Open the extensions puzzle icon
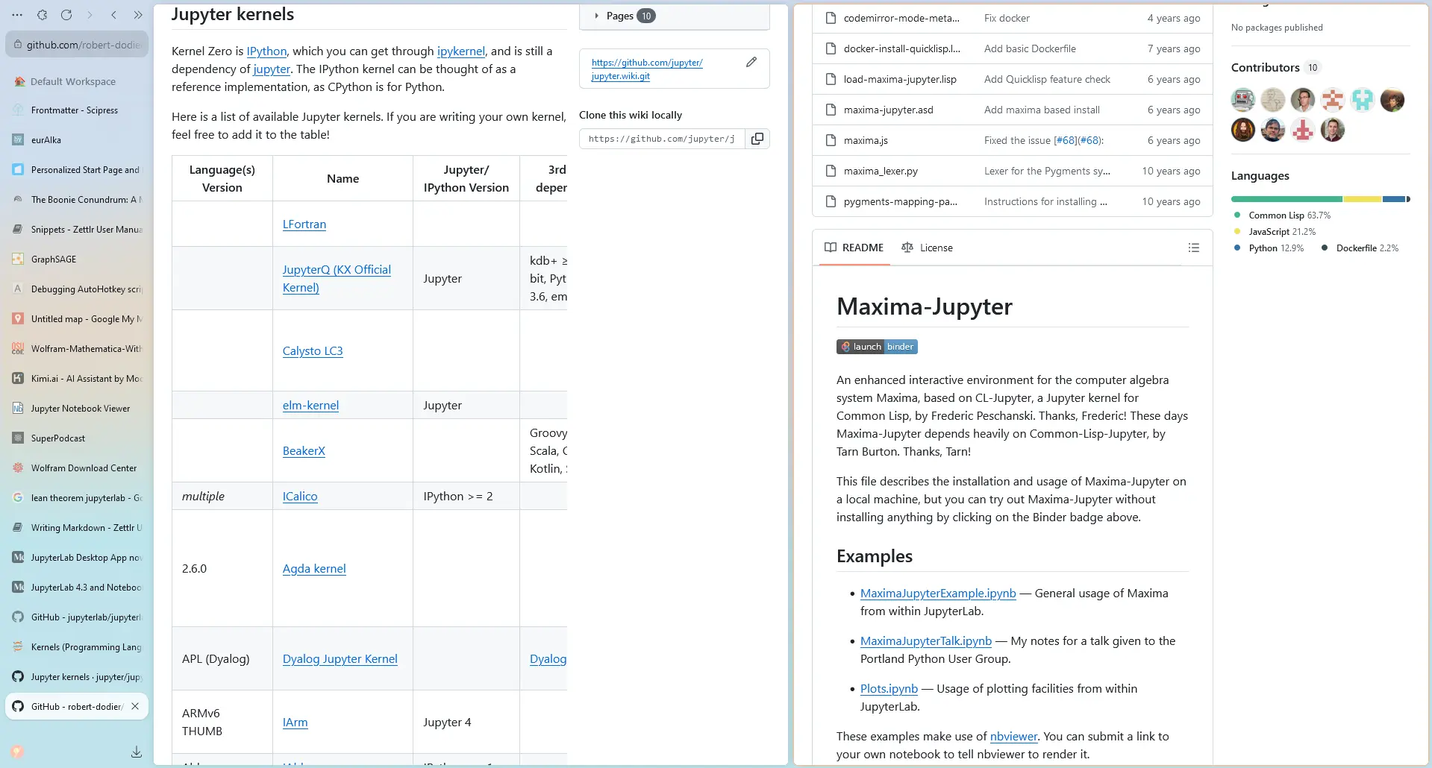The height and width of the screenshot is (768, 1432). [x=43, y=15]
